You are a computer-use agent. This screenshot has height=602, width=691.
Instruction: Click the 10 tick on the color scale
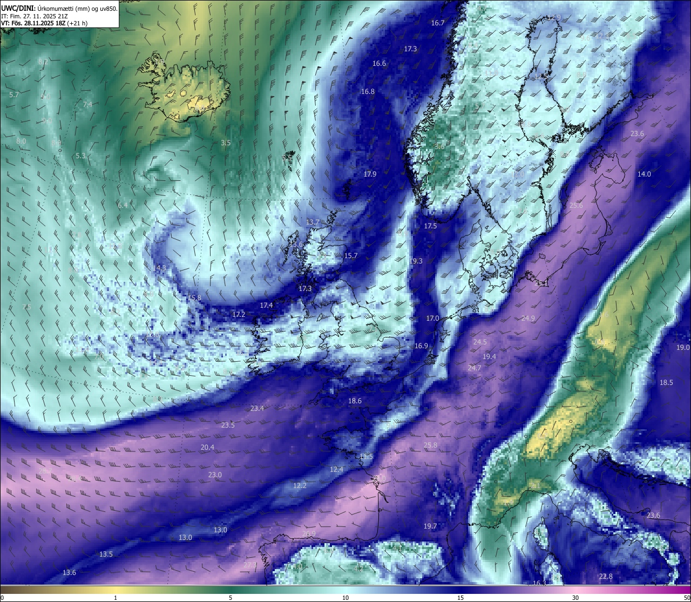[x=345, y=598]
